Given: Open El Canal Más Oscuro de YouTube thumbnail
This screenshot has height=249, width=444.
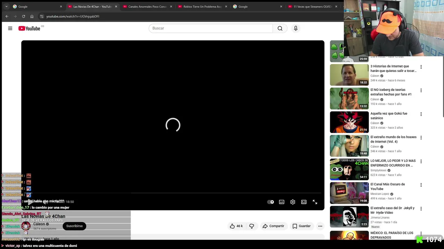Looking at the screenshot, I should pos(349,193).
